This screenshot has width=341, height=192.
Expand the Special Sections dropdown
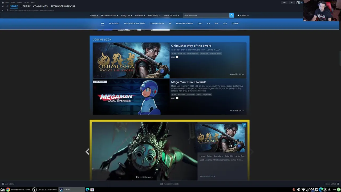click(x=171, y=15)
